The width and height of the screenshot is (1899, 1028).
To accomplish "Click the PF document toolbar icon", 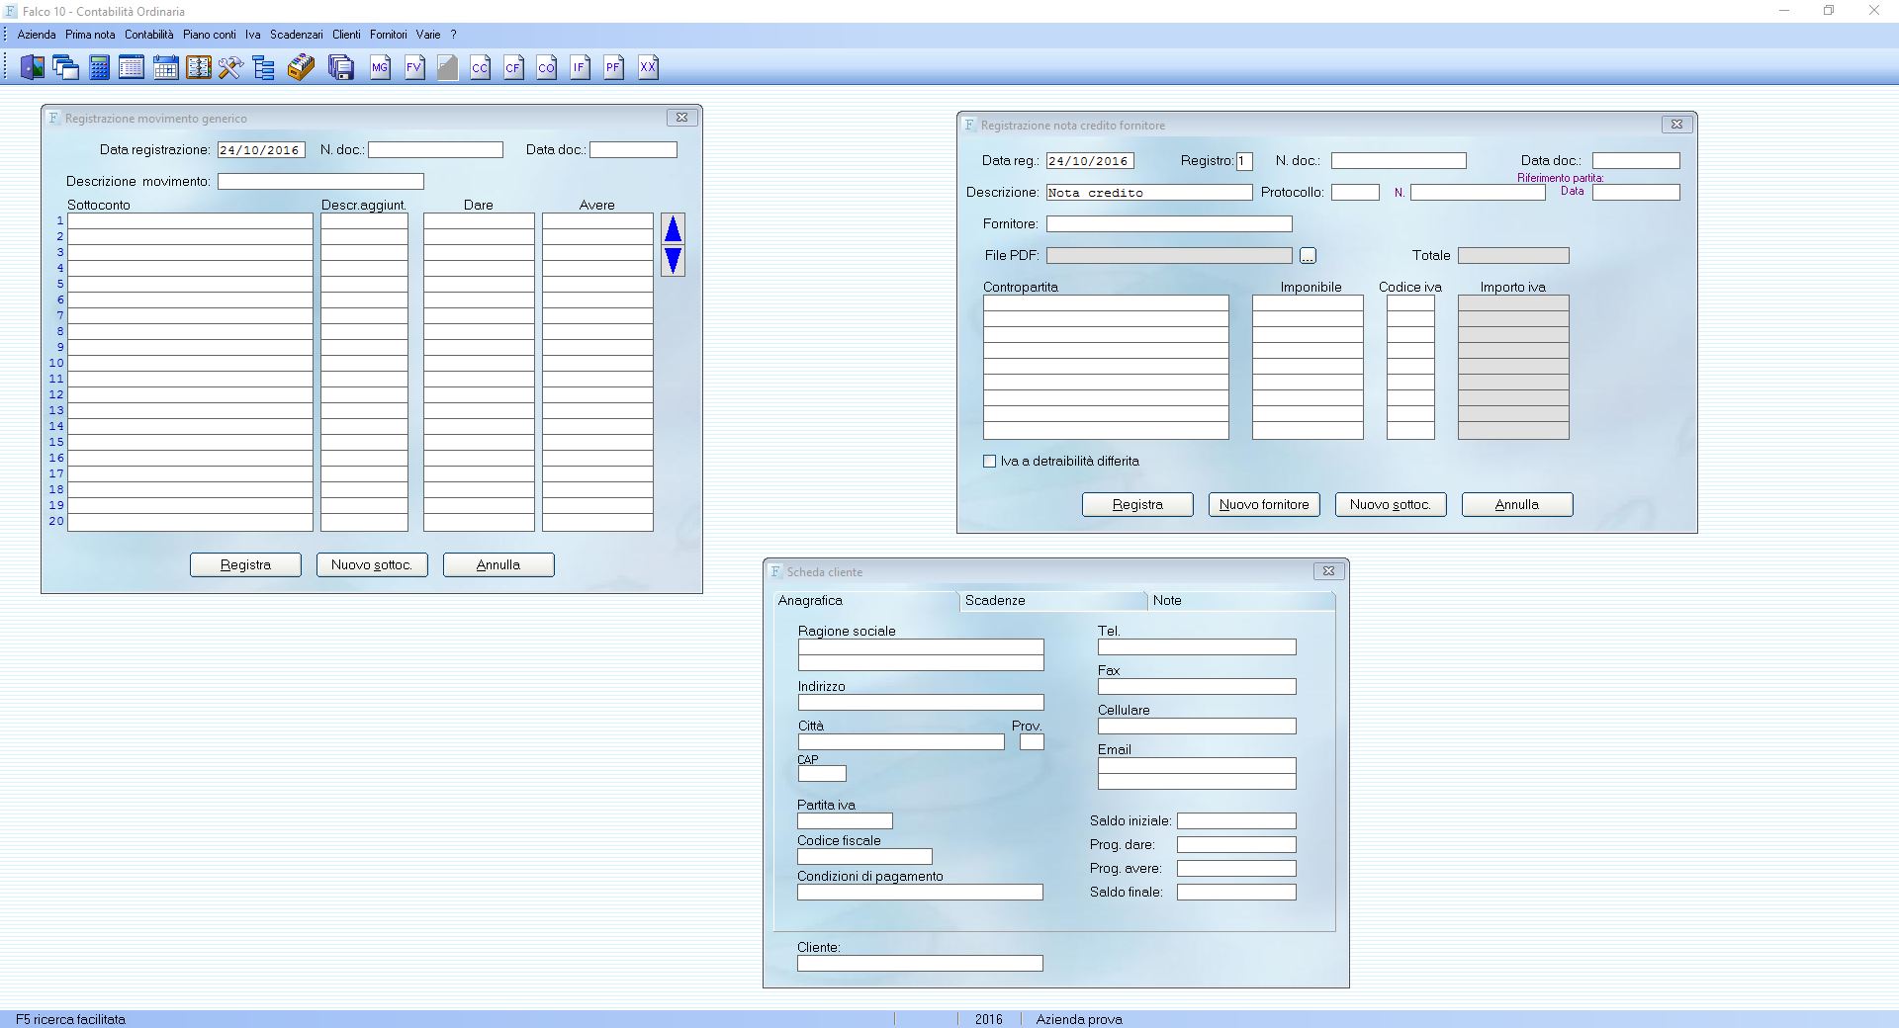I will pyautogui.click(x=614, y=67).
